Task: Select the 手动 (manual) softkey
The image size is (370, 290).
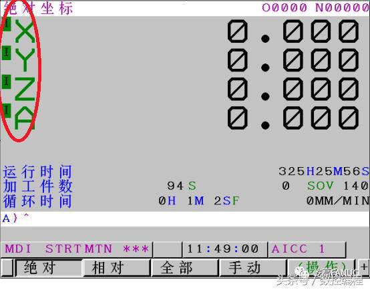Action: tap(253, 268)
